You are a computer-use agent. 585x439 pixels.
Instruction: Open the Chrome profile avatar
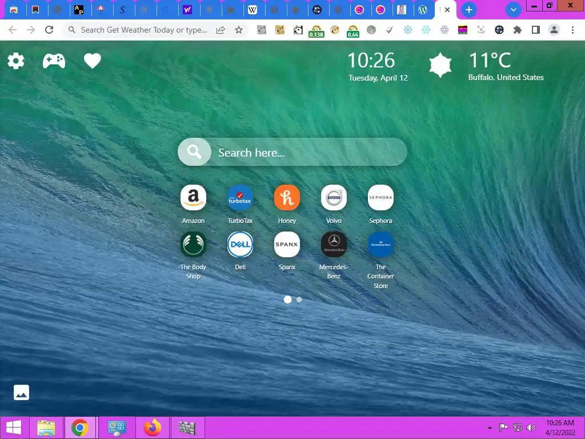tap(554, 30)
